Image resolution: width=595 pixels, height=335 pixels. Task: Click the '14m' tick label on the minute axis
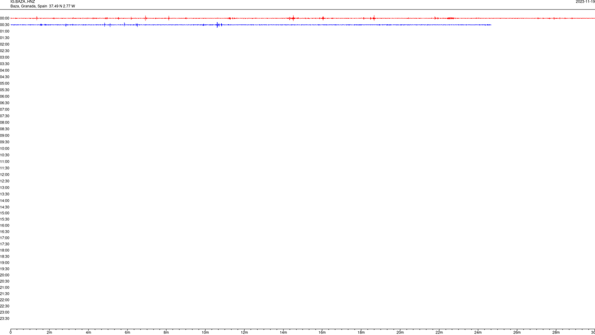[x=283, y=333]
